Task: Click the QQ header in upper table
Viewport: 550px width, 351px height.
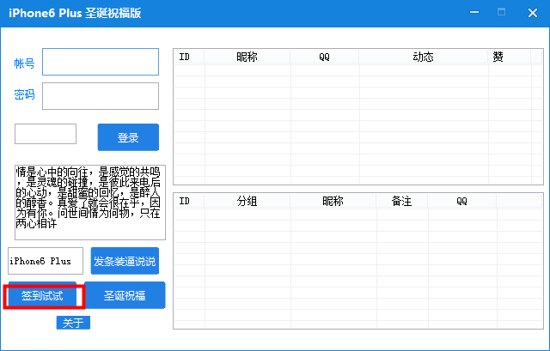Action: [324, 57]
